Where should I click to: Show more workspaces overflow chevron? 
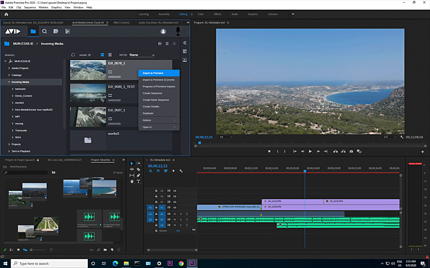293,14
